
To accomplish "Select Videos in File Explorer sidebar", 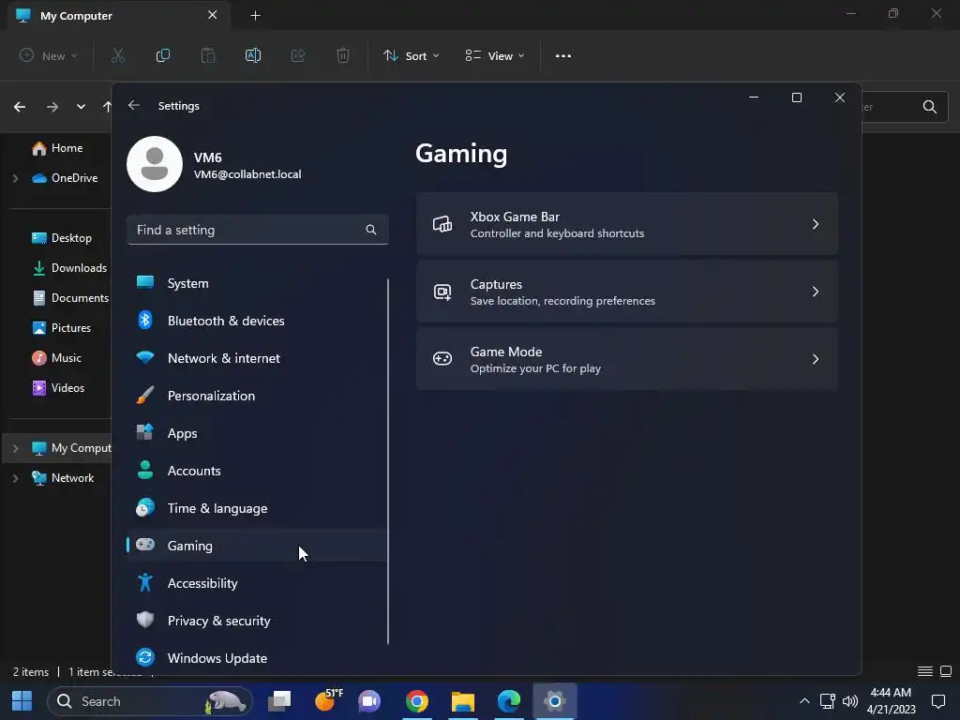I will pyautogui.click(x=58, y=388).
